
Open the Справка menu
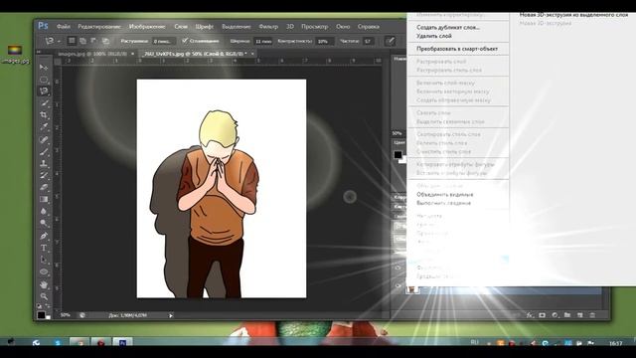tap(369, 27)
